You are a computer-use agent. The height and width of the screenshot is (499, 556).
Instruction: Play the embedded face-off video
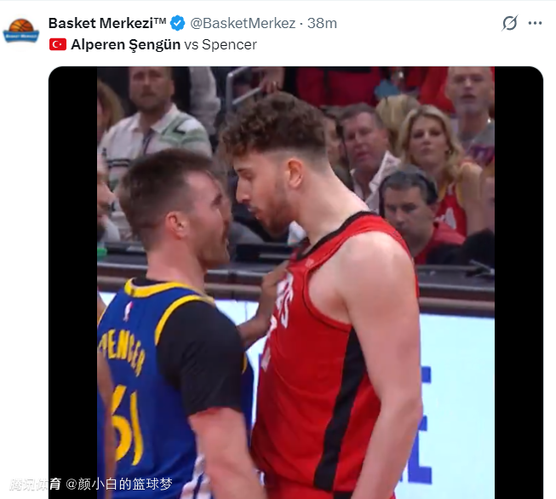[295, 283]
